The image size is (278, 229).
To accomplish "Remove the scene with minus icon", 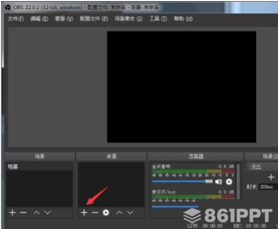I will tap(23, 212).
